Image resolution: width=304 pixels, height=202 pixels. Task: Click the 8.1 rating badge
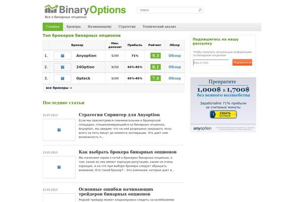coord(156,67)
